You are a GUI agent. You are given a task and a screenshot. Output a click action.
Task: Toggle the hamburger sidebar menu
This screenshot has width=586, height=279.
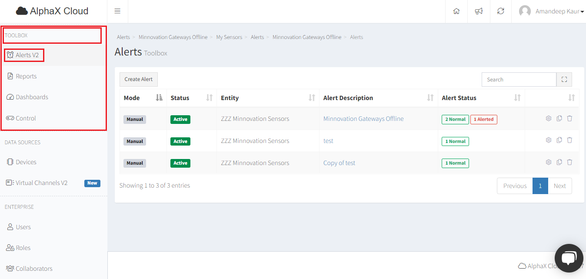[117, 11]
